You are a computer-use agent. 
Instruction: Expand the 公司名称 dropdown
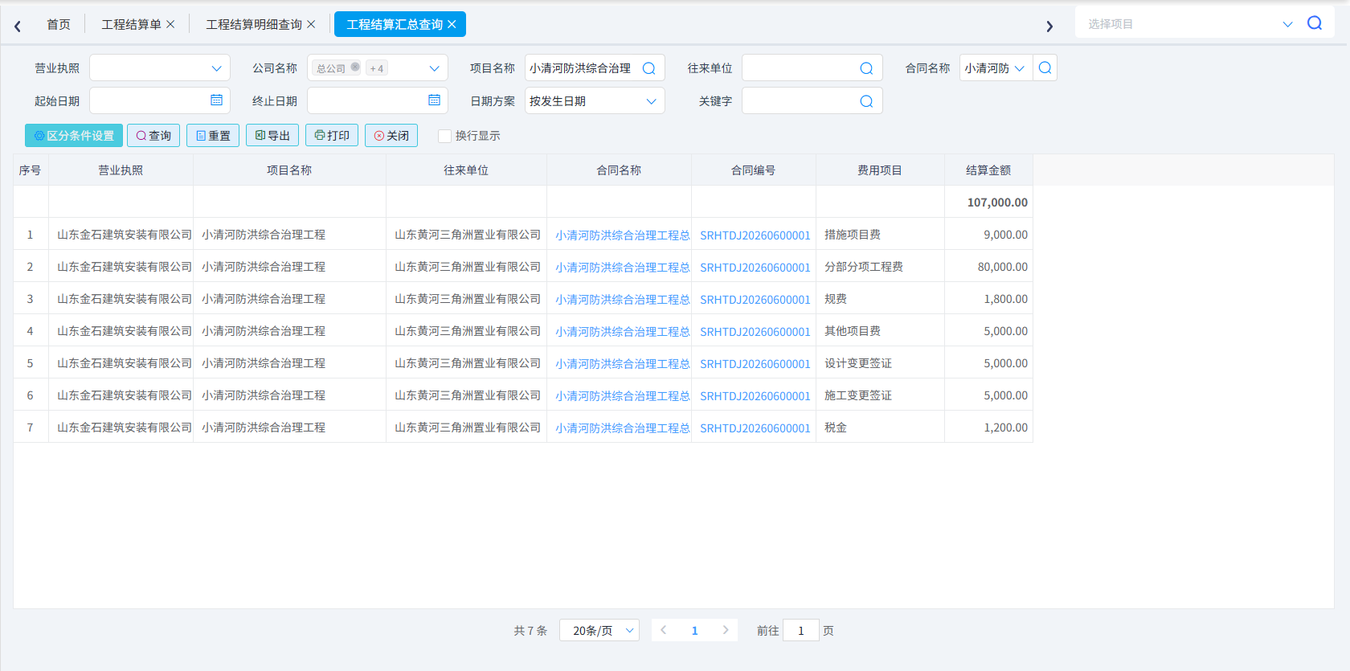(x=434, y=68)
